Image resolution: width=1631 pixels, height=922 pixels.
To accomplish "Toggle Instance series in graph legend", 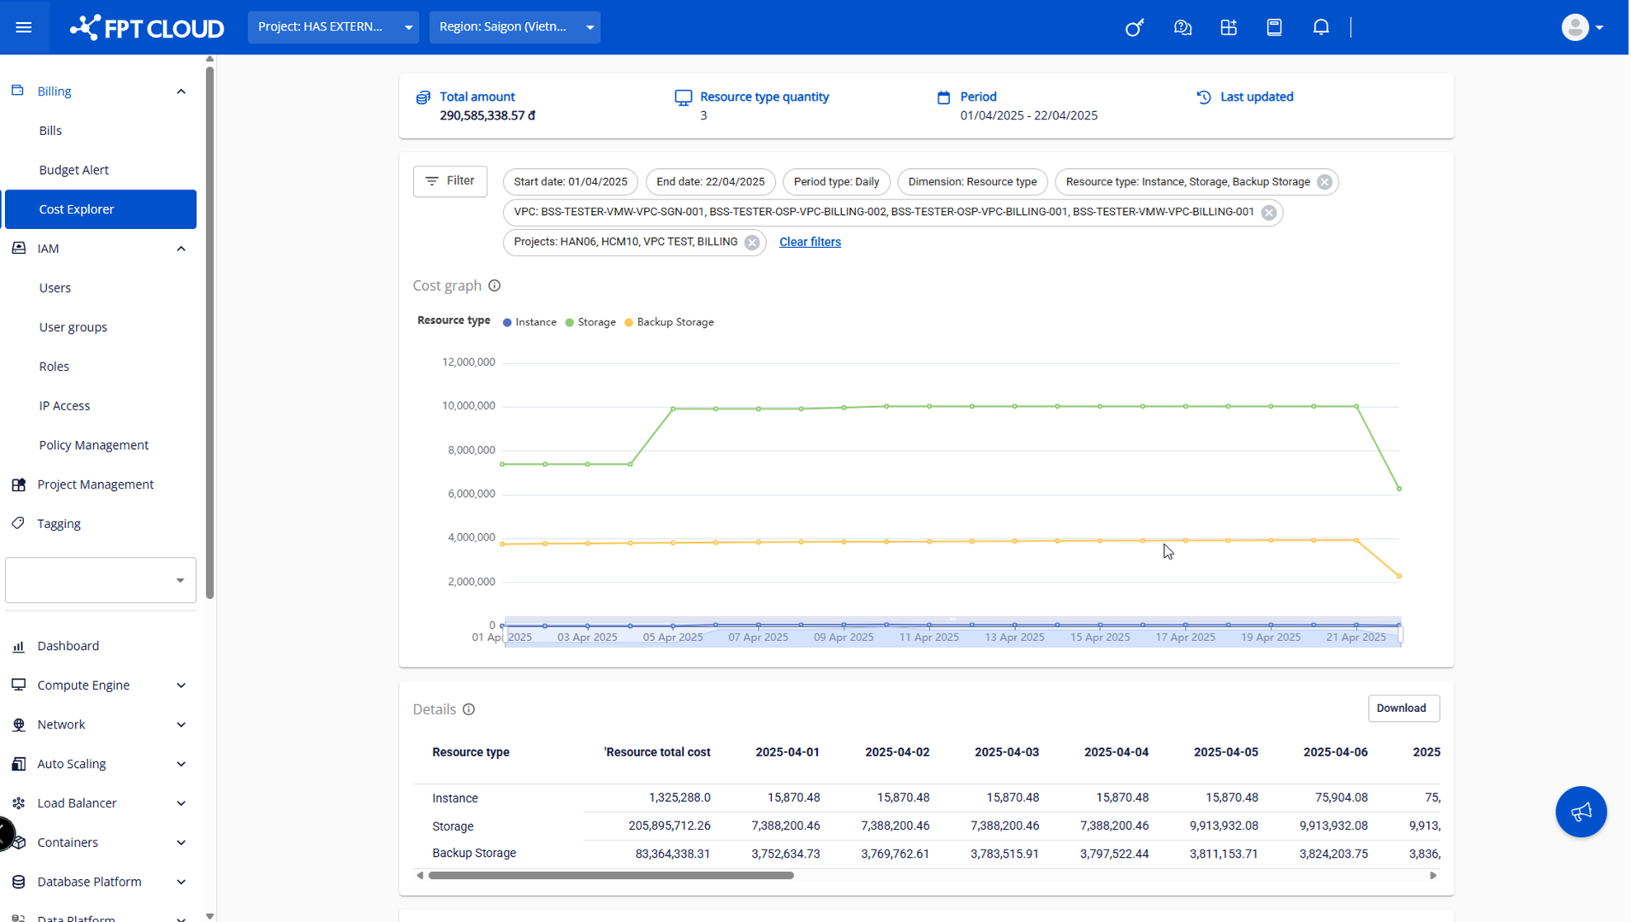I will pos(529,322).
